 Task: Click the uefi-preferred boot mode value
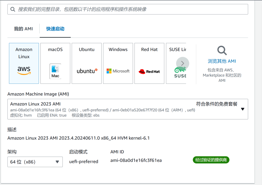click(x=84, y=161)
